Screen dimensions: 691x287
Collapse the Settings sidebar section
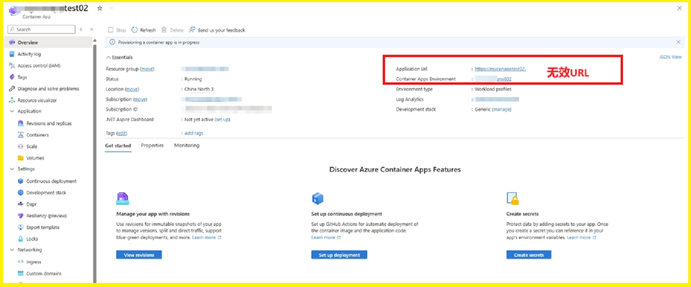point(11,169)
